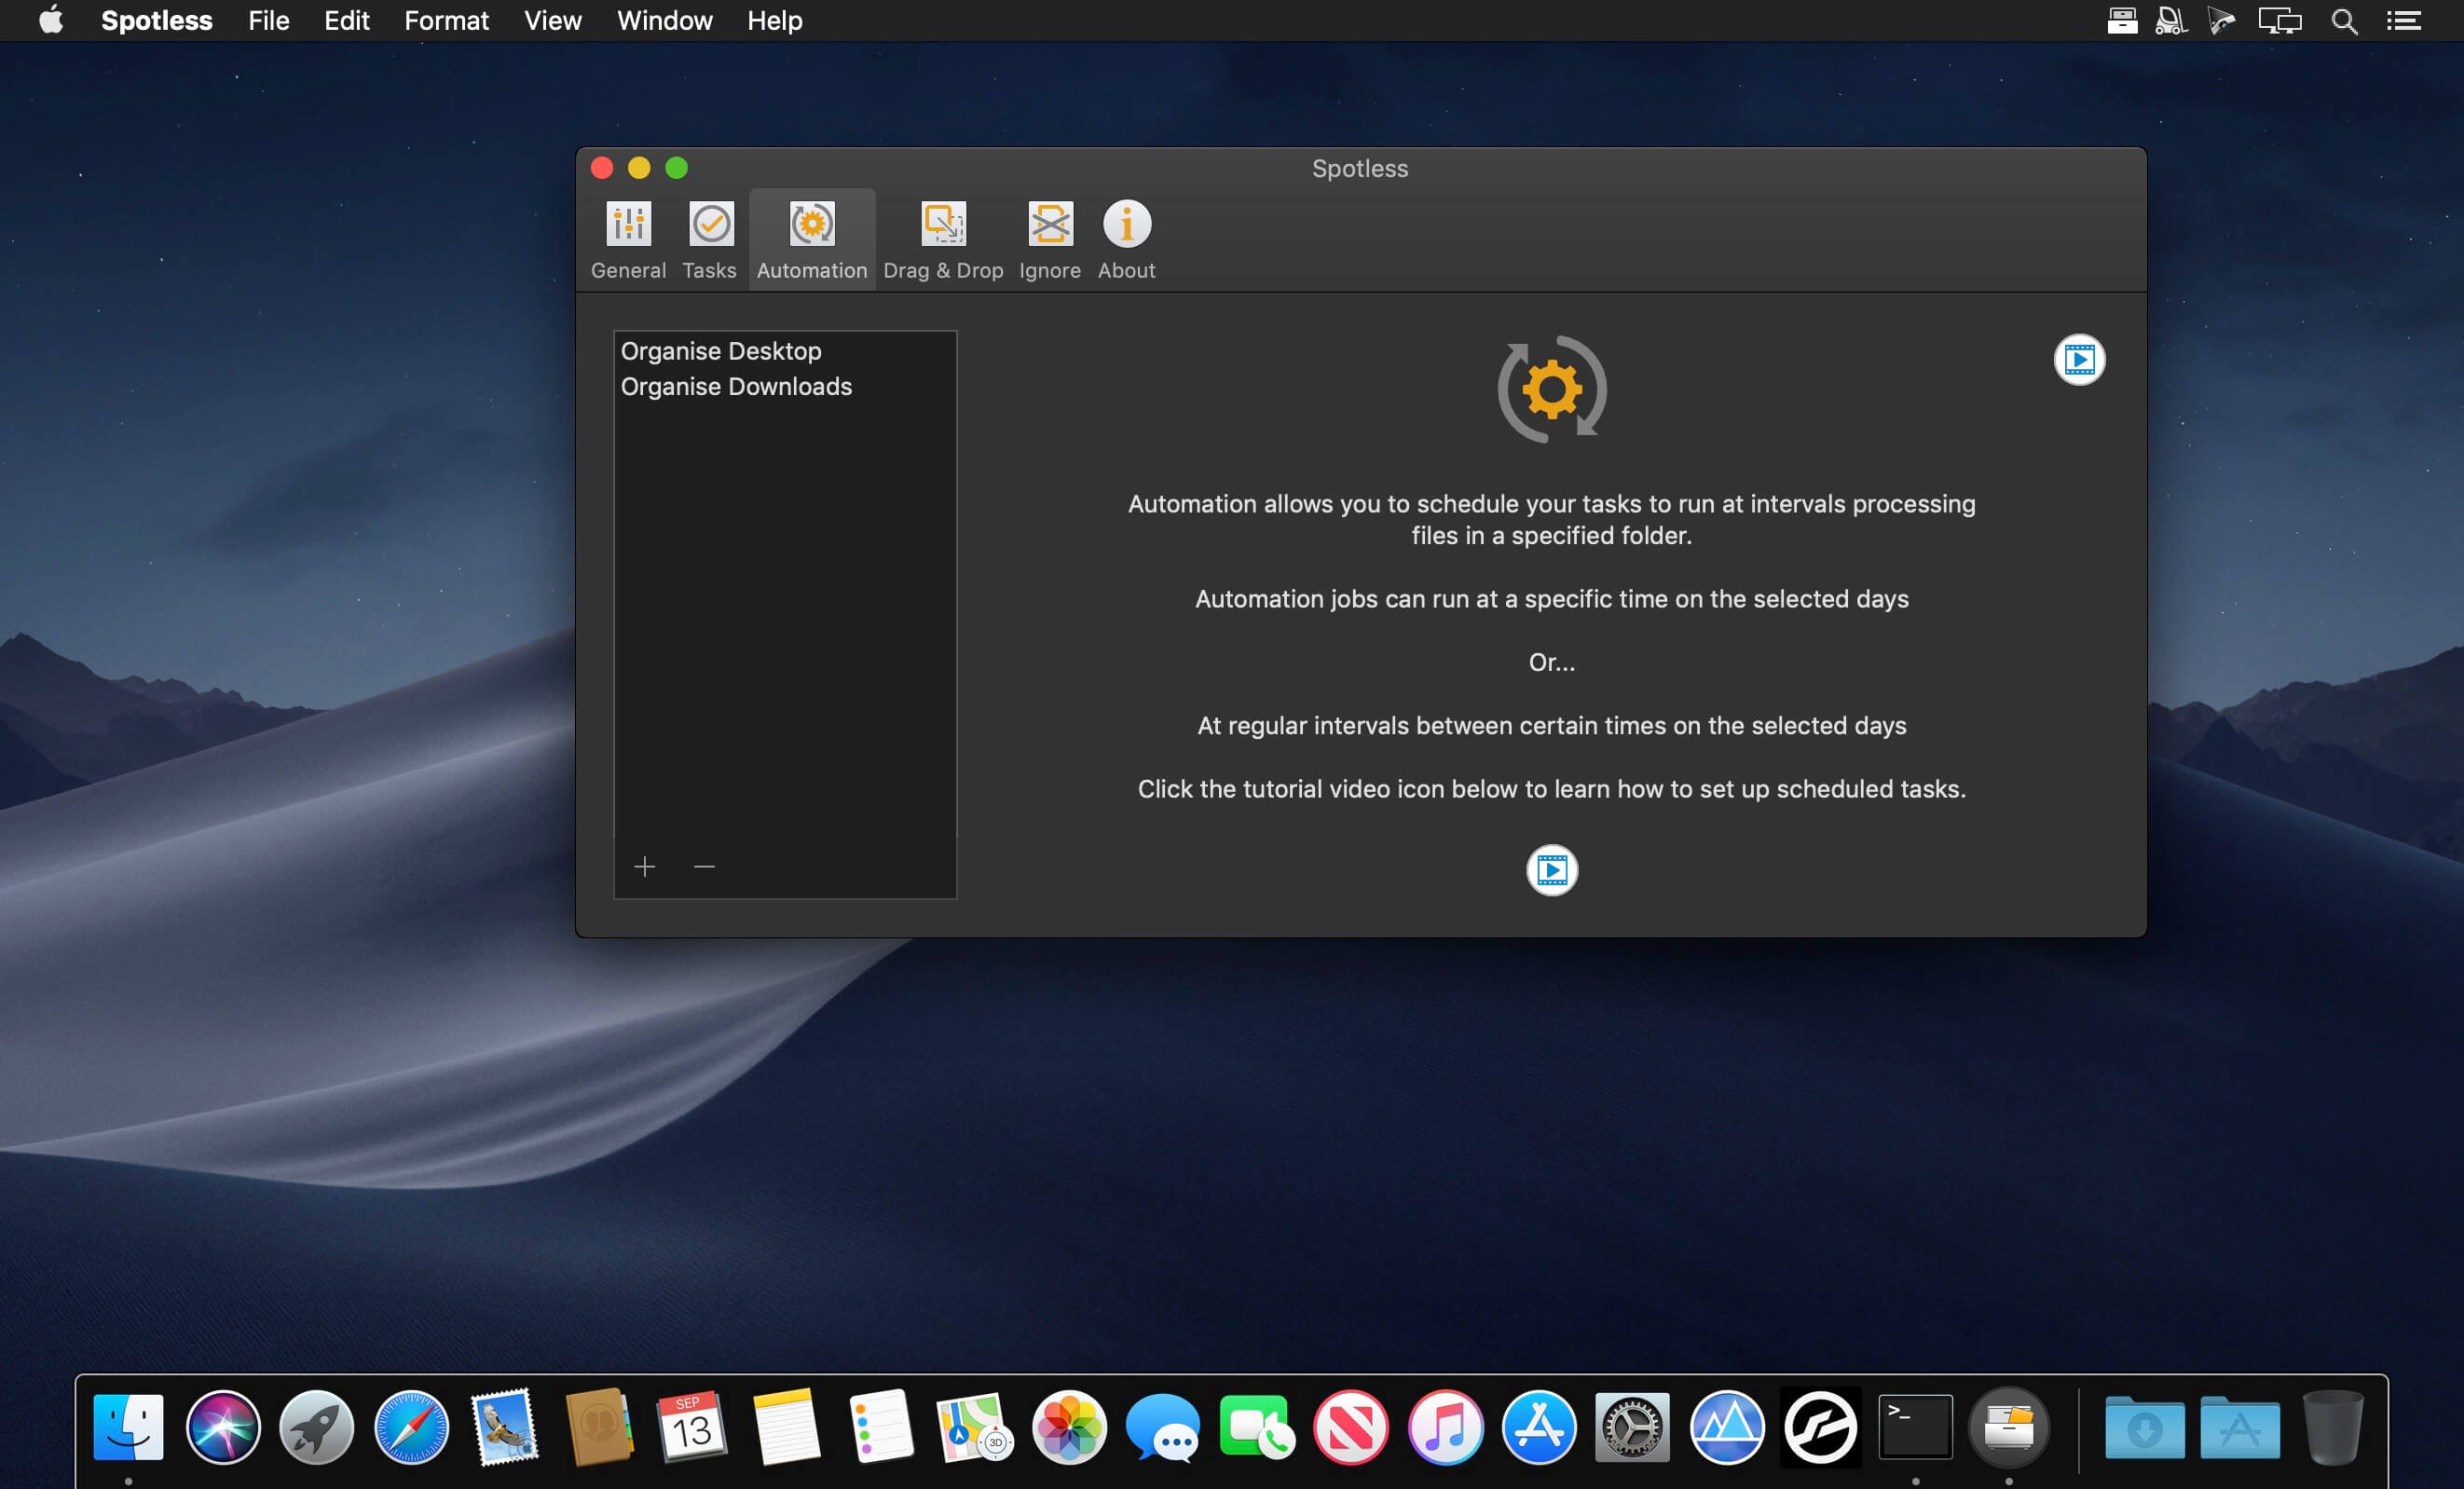The height and width of the screenshot is (1489, 2464).
Task: Open the General preferences tab
Action: (628, 240)
